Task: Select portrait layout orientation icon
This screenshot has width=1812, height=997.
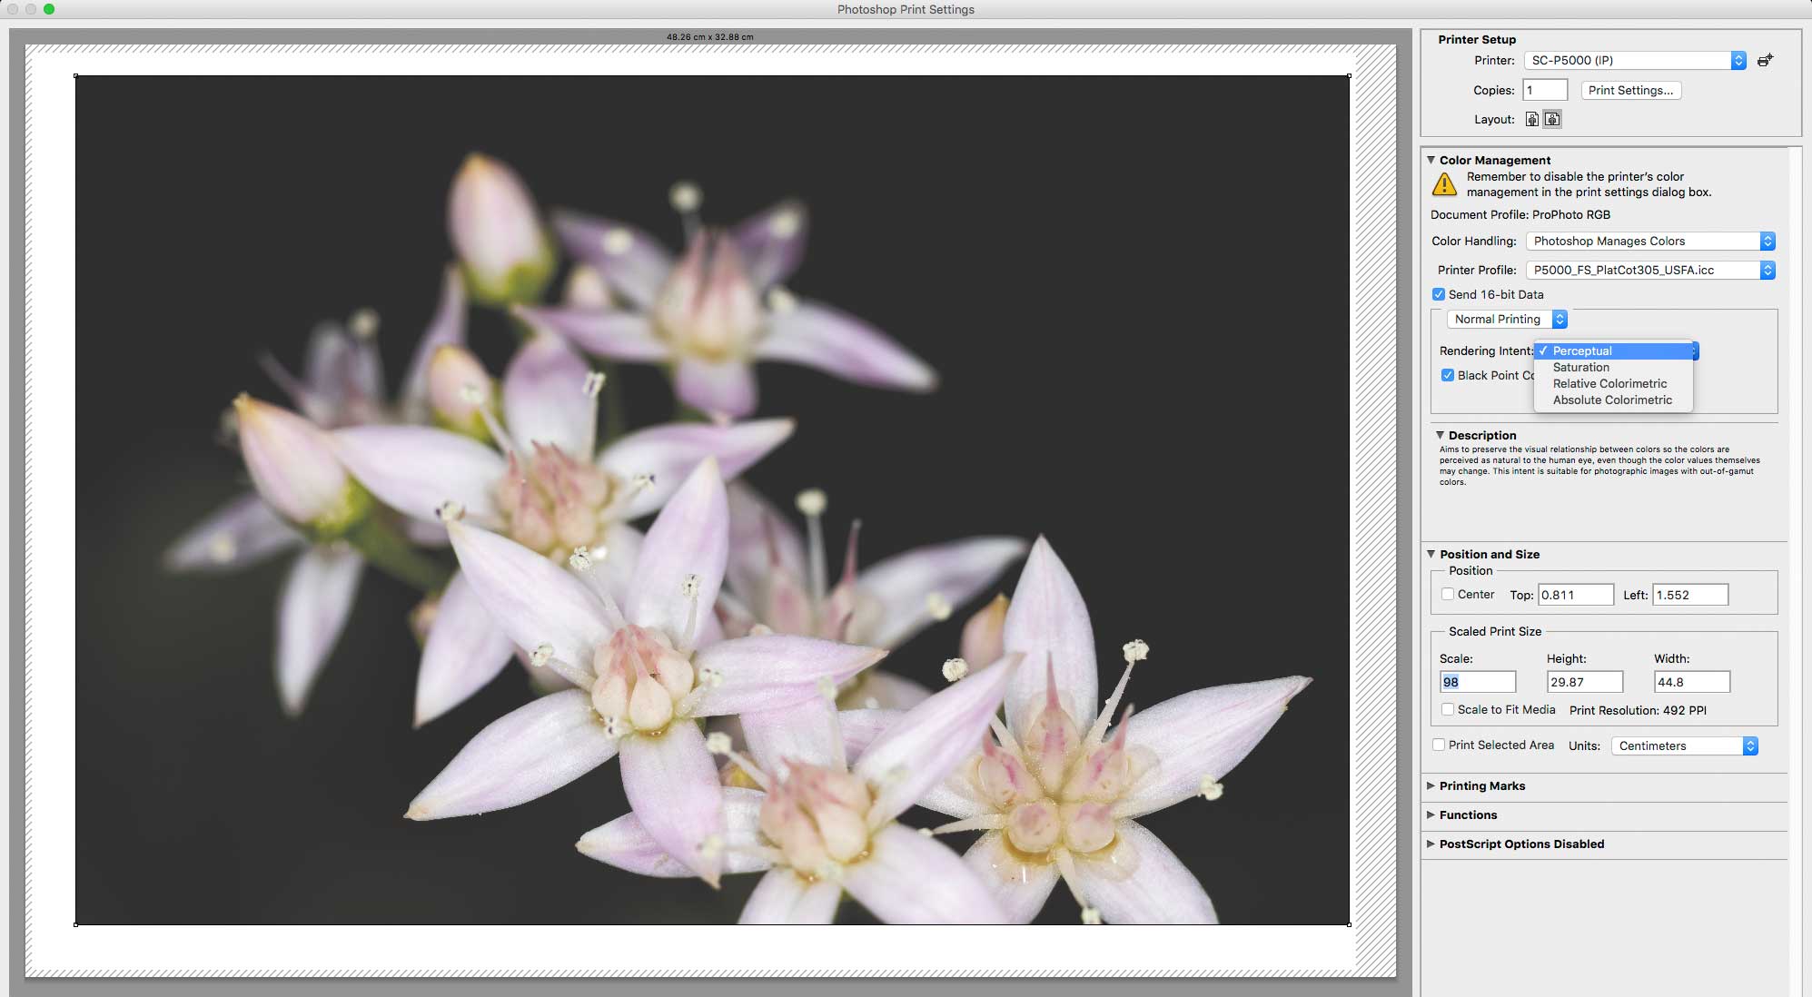Action: click(1532, 119)
